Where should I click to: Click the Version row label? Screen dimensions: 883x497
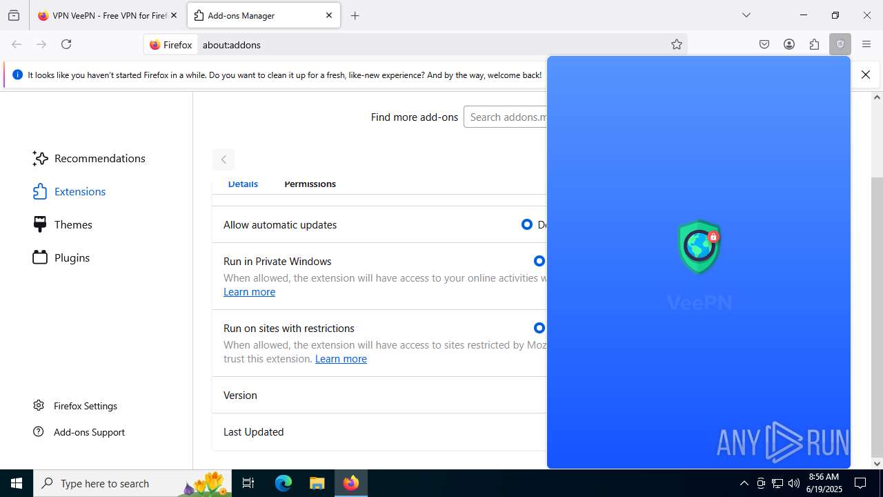240,396
